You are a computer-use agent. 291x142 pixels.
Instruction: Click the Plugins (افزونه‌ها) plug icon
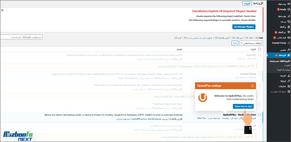pos(288,55)
